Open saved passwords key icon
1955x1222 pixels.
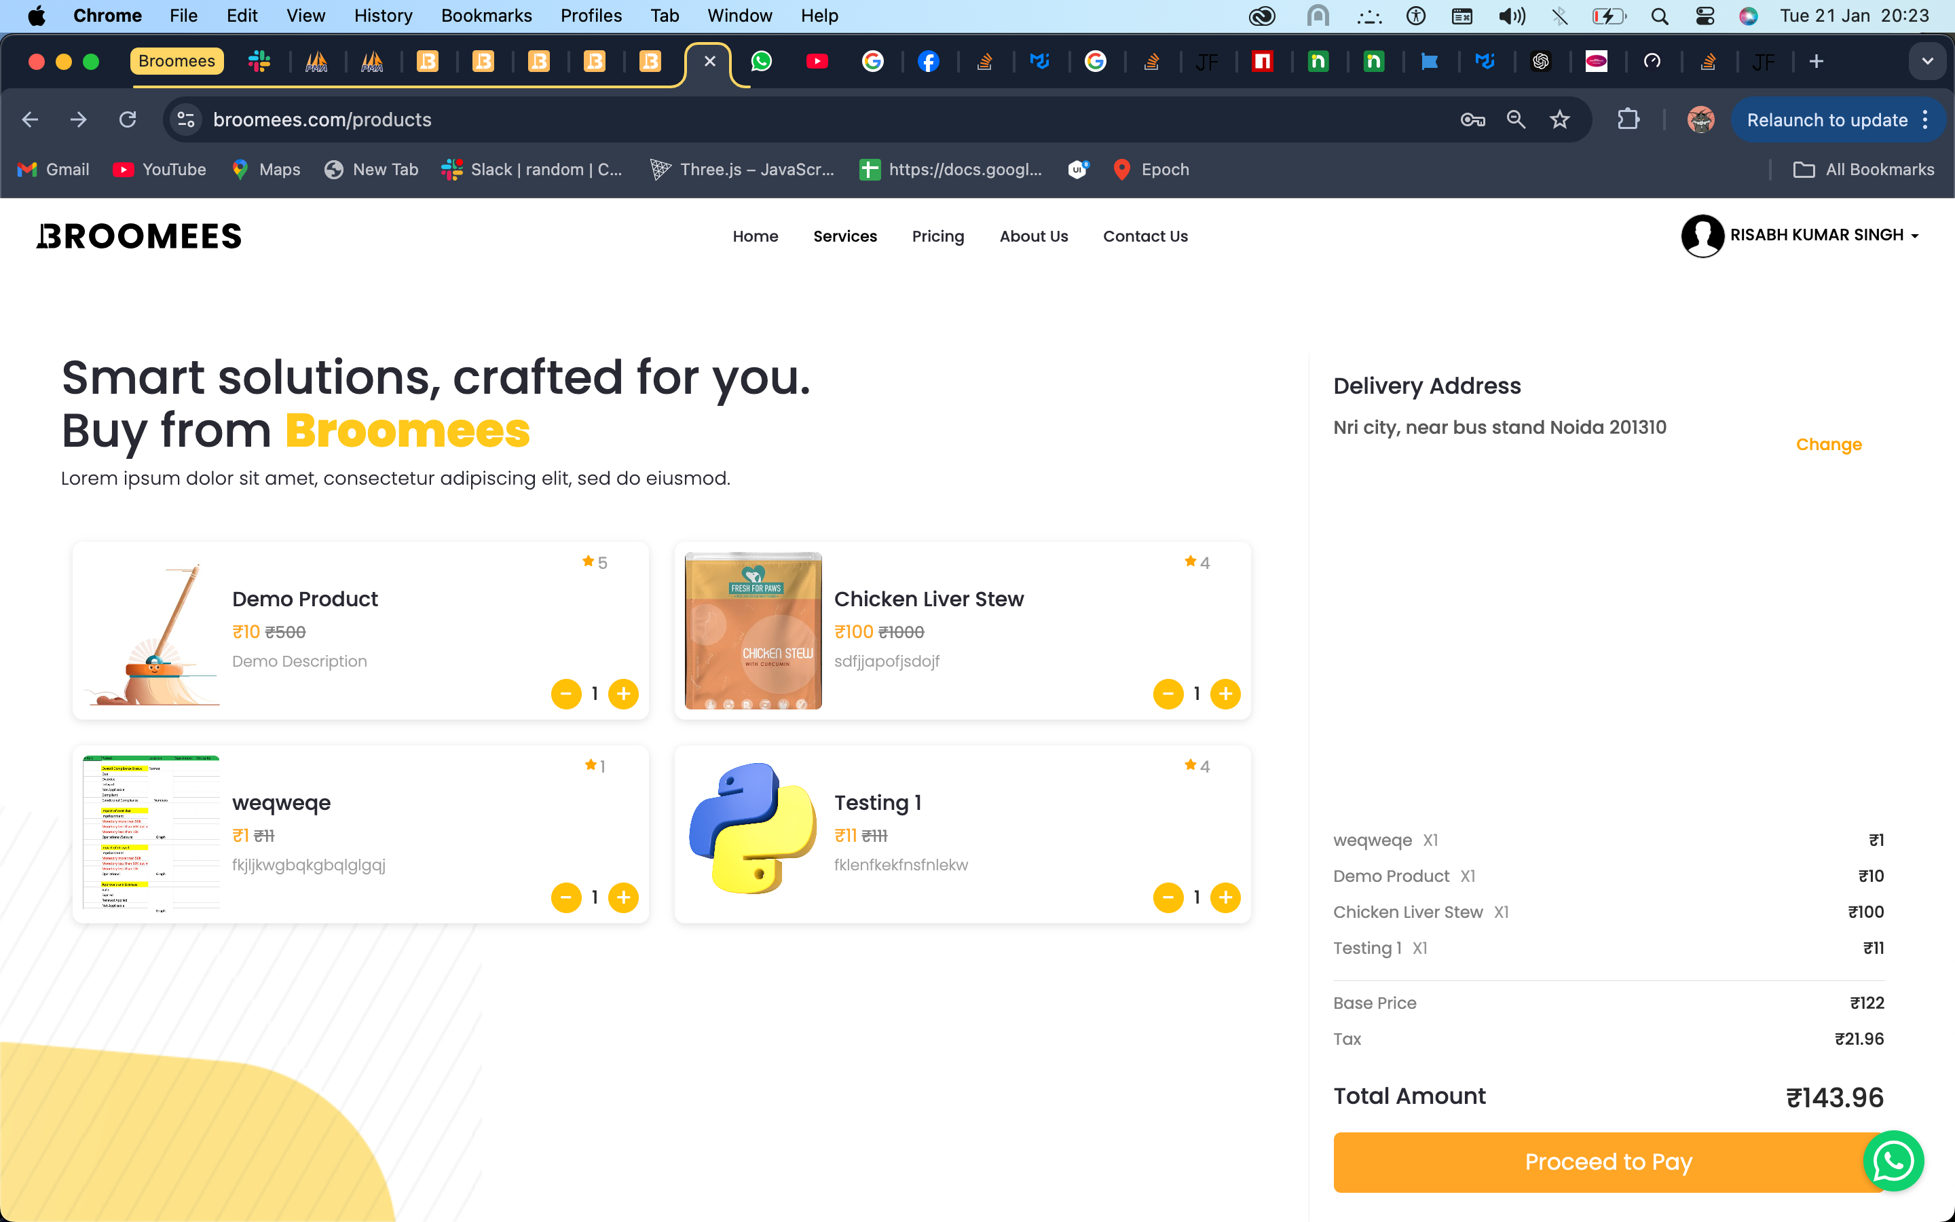tap(1473, 119)
